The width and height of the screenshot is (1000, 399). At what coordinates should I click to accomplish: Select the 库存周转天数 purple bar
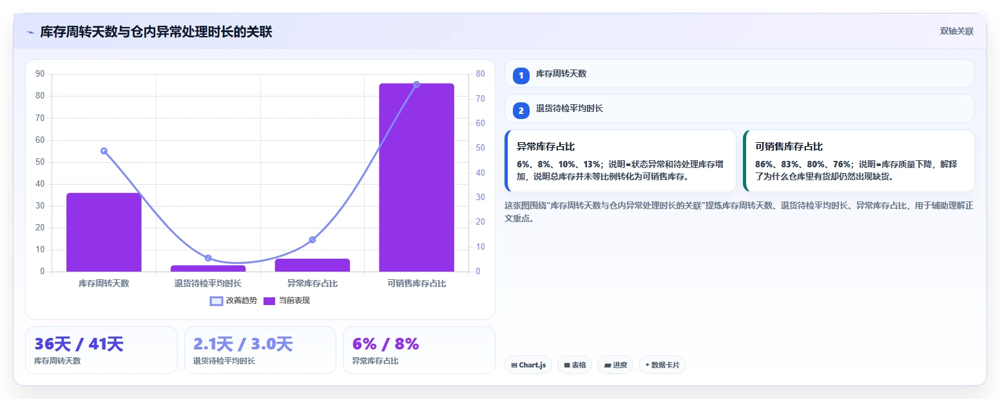tap(104, 232)
